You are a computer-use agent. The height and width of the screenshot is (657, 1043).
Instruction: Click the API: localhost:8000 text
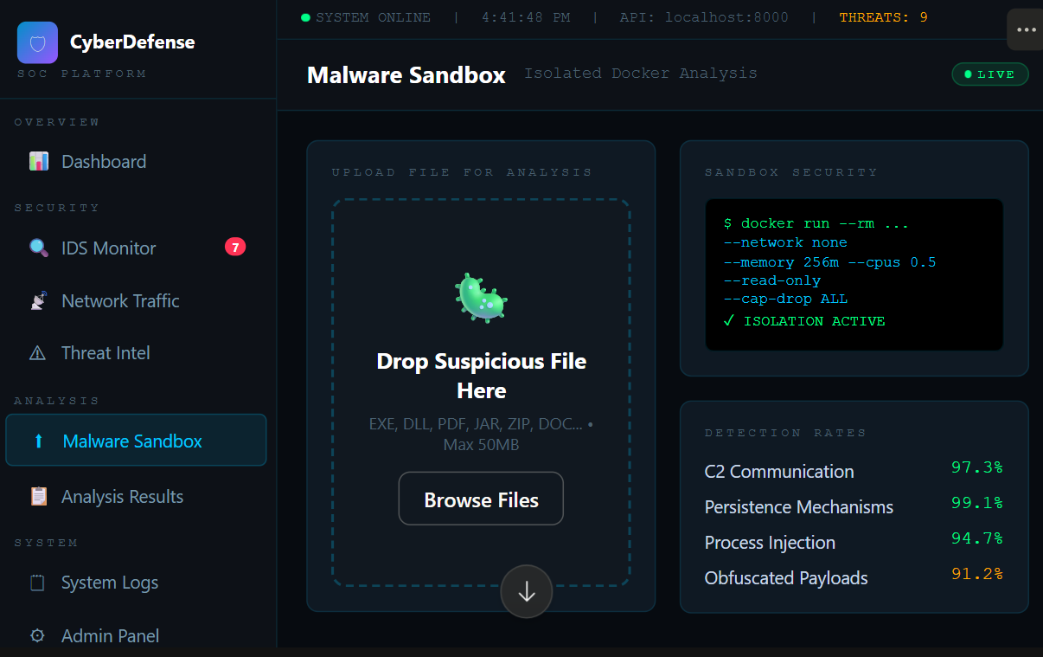point(704,17)
